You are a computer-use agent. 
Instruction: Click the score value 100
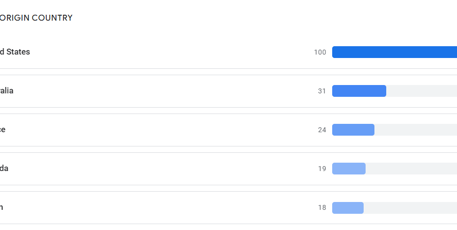coord(320,52)
